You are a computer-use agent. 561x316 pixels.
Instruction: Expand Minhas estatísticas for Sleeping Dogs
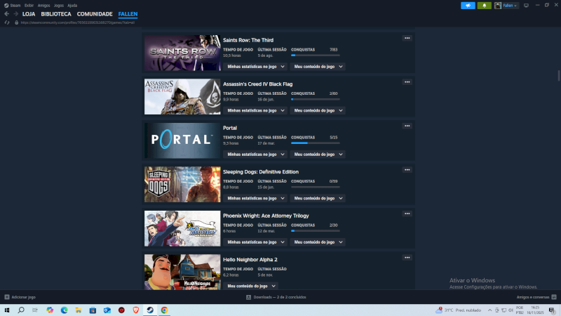pyautogui.click(x=255, y=198)
